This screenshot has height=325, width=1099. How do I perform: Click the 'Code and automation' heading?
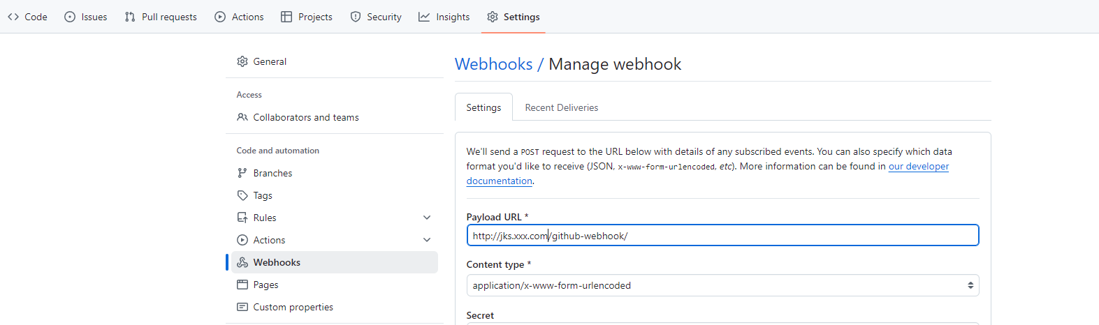pyautogui.click(x=277, y=151)
